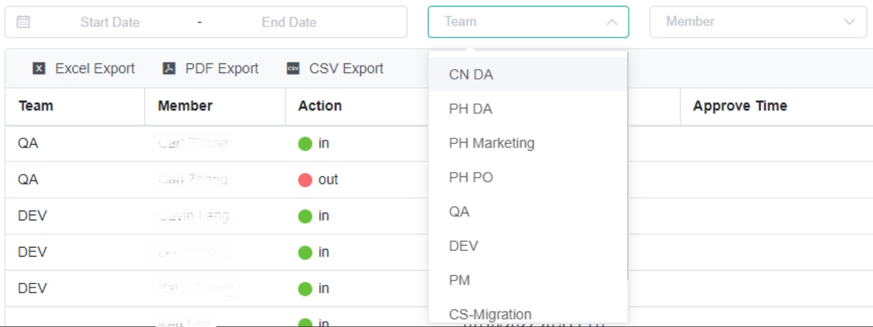The height and width of the screenshot is (327, 873).
Task: Choose PH DA team option
Action: (470, 109)
